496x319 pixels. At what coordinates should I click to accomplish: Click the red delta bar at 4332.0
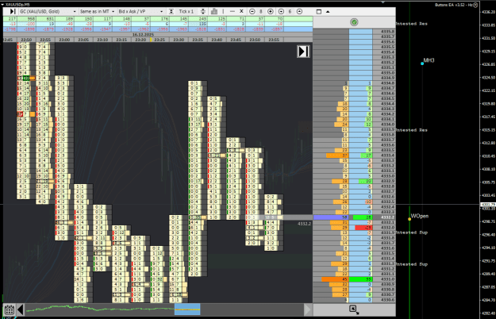point(363,228)
